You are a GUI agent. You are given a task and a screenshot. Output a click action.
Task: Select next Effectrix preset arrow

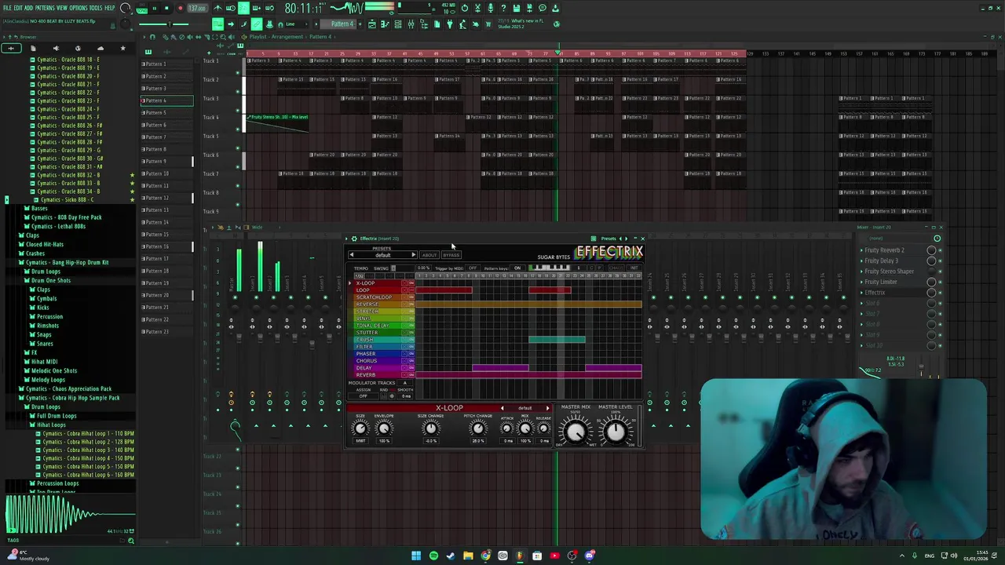[x=413, y=255]
